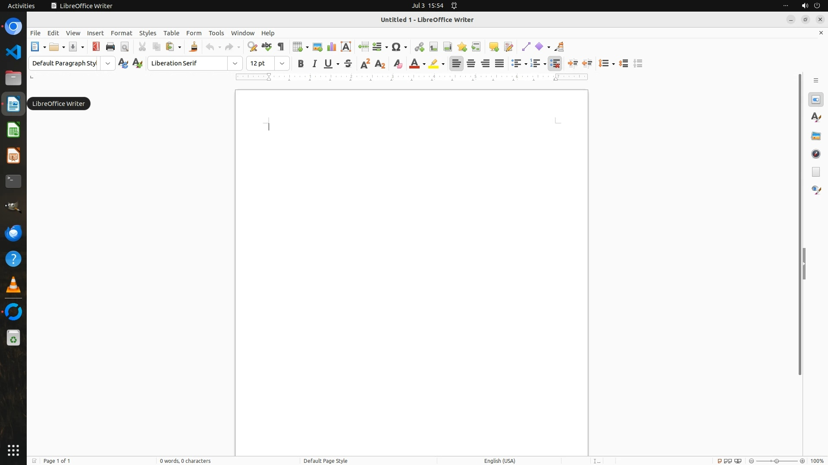Viewport: 828px width, 465px height.
Task: Click the Insert Image toolbar icon
Action: point(317,47)
